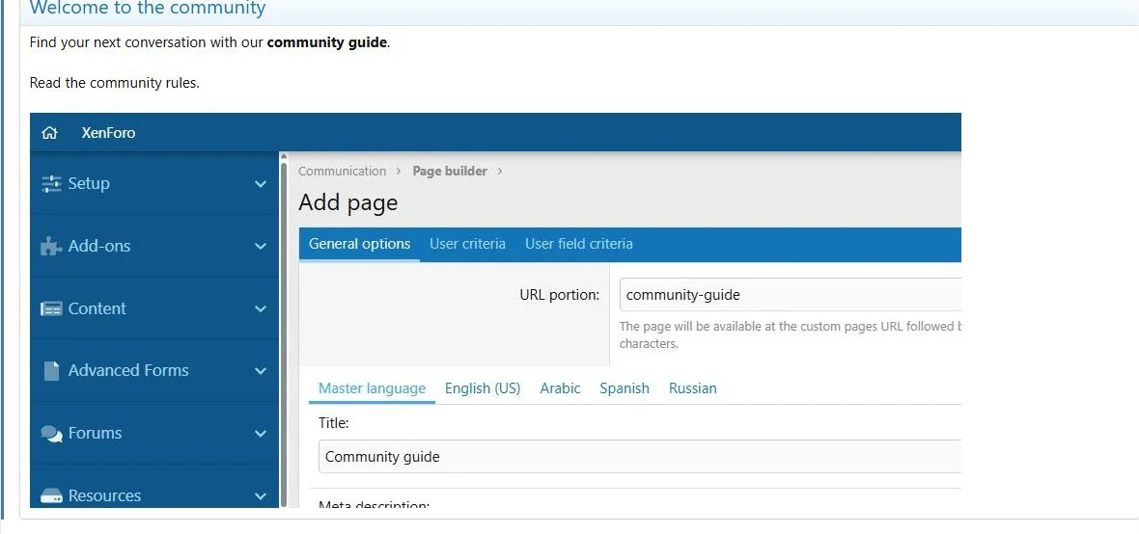Expand the Forums section chevron
This screenshot has height=534, width=1139.
click(260, 434)
